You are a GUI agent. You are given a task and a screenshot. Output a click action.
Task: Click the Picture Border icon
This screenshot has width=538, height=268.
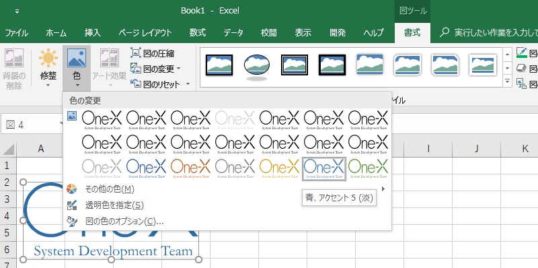(522, 53)
